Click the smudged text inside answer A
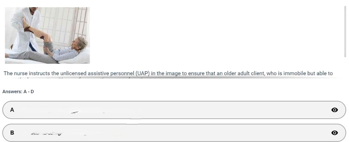349x142 pixels. tap(75, 112)
